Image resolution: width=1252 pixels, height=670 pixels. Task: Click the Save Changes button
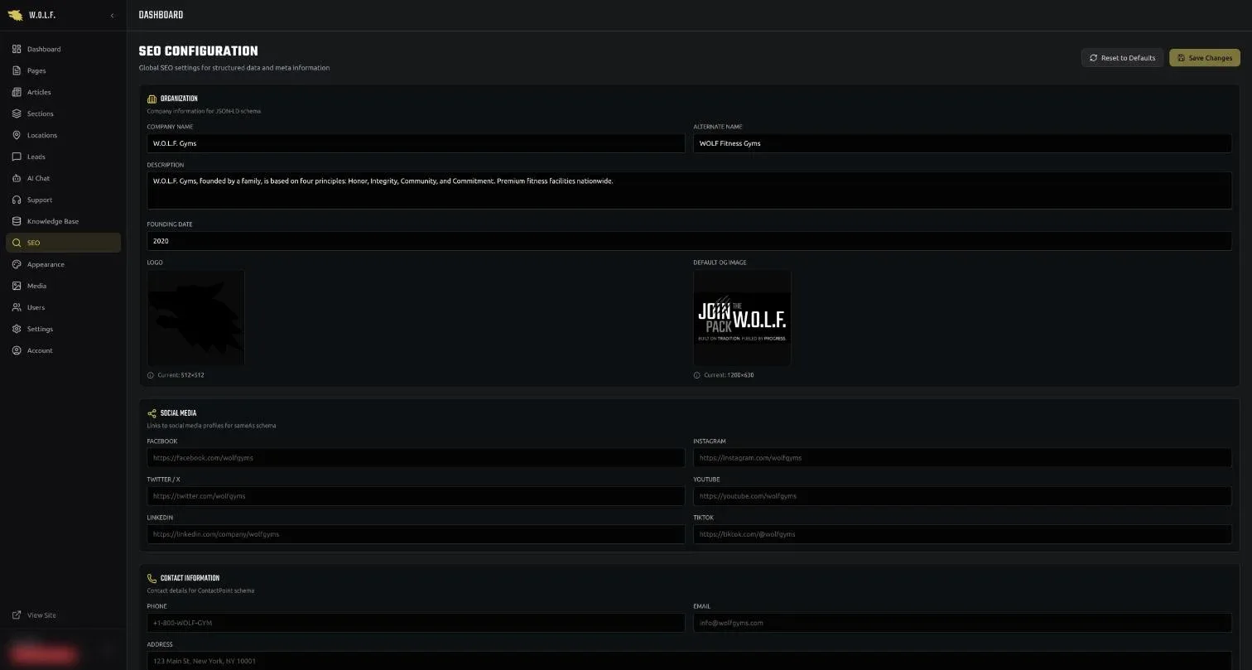pos(1204,58)
